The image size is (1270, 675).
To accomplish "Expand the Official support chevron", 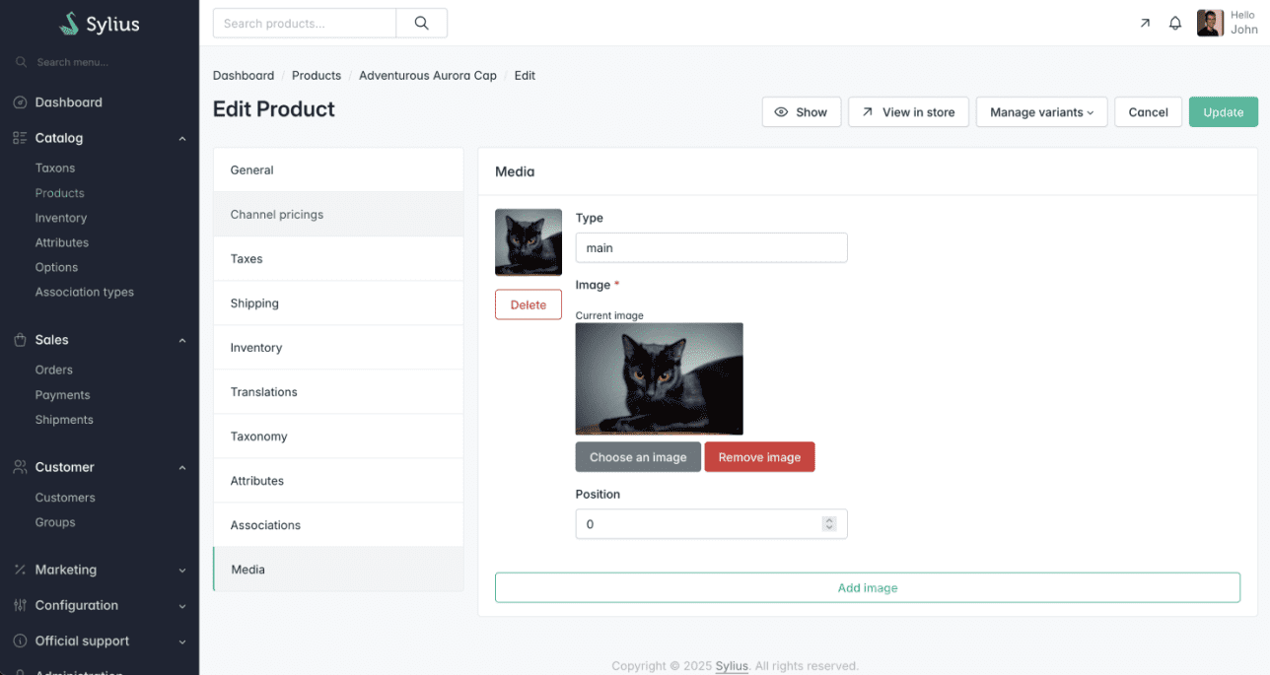I will point(182,641).
